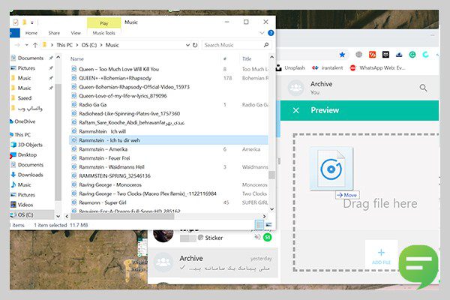
Task: Open Downloads in navigation pane
Action: coord(30,175)
